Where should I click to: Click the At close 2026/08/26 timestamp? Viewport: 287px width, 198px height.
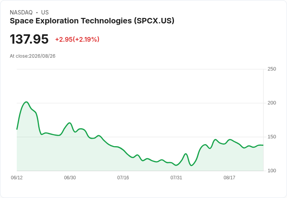[33, 56]
